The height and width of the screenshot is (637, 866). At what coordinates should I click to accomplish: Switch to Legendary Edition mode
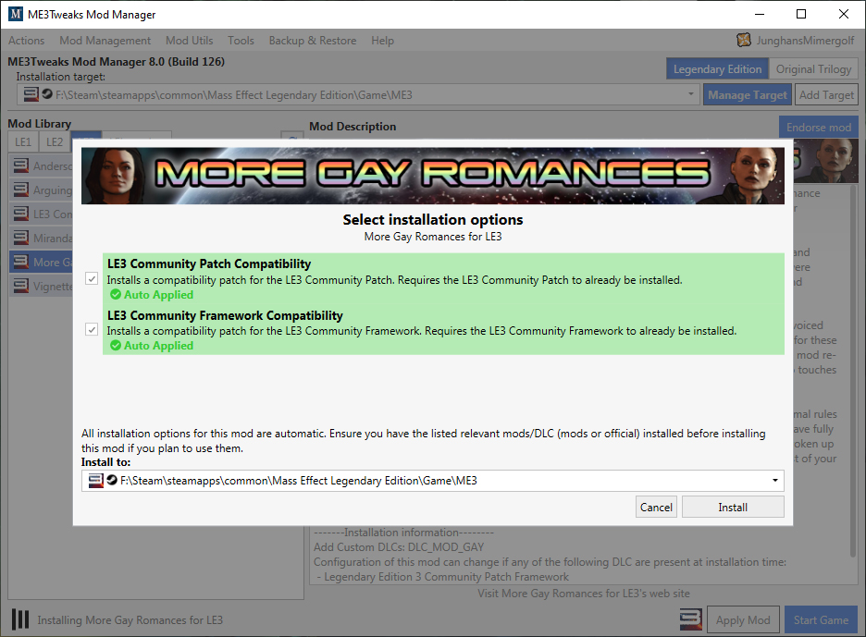coord(717,69)
